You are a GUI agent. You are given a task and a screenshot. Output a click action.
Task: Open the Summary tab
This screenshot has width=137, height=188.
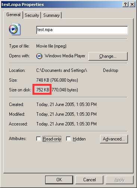tap(52, 15)
